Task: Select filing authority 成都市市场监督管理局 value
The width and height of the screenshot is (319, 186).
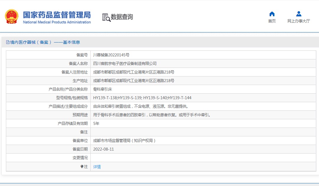Action: point(124,141)
